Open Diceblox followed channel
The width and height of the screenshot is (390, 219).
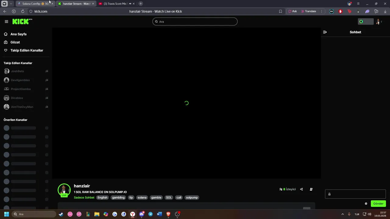pyautogui.click(x=17, y=98)
